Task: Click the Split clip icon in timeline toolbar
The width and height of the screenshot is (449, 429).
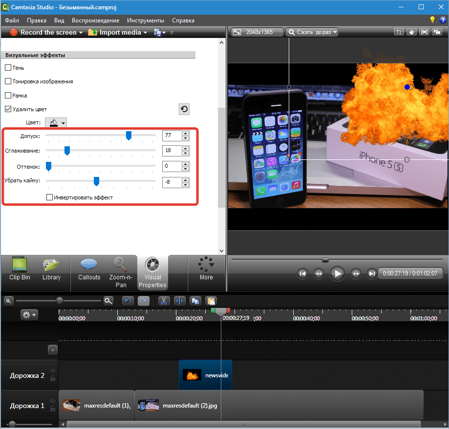Action: (179, 301)
